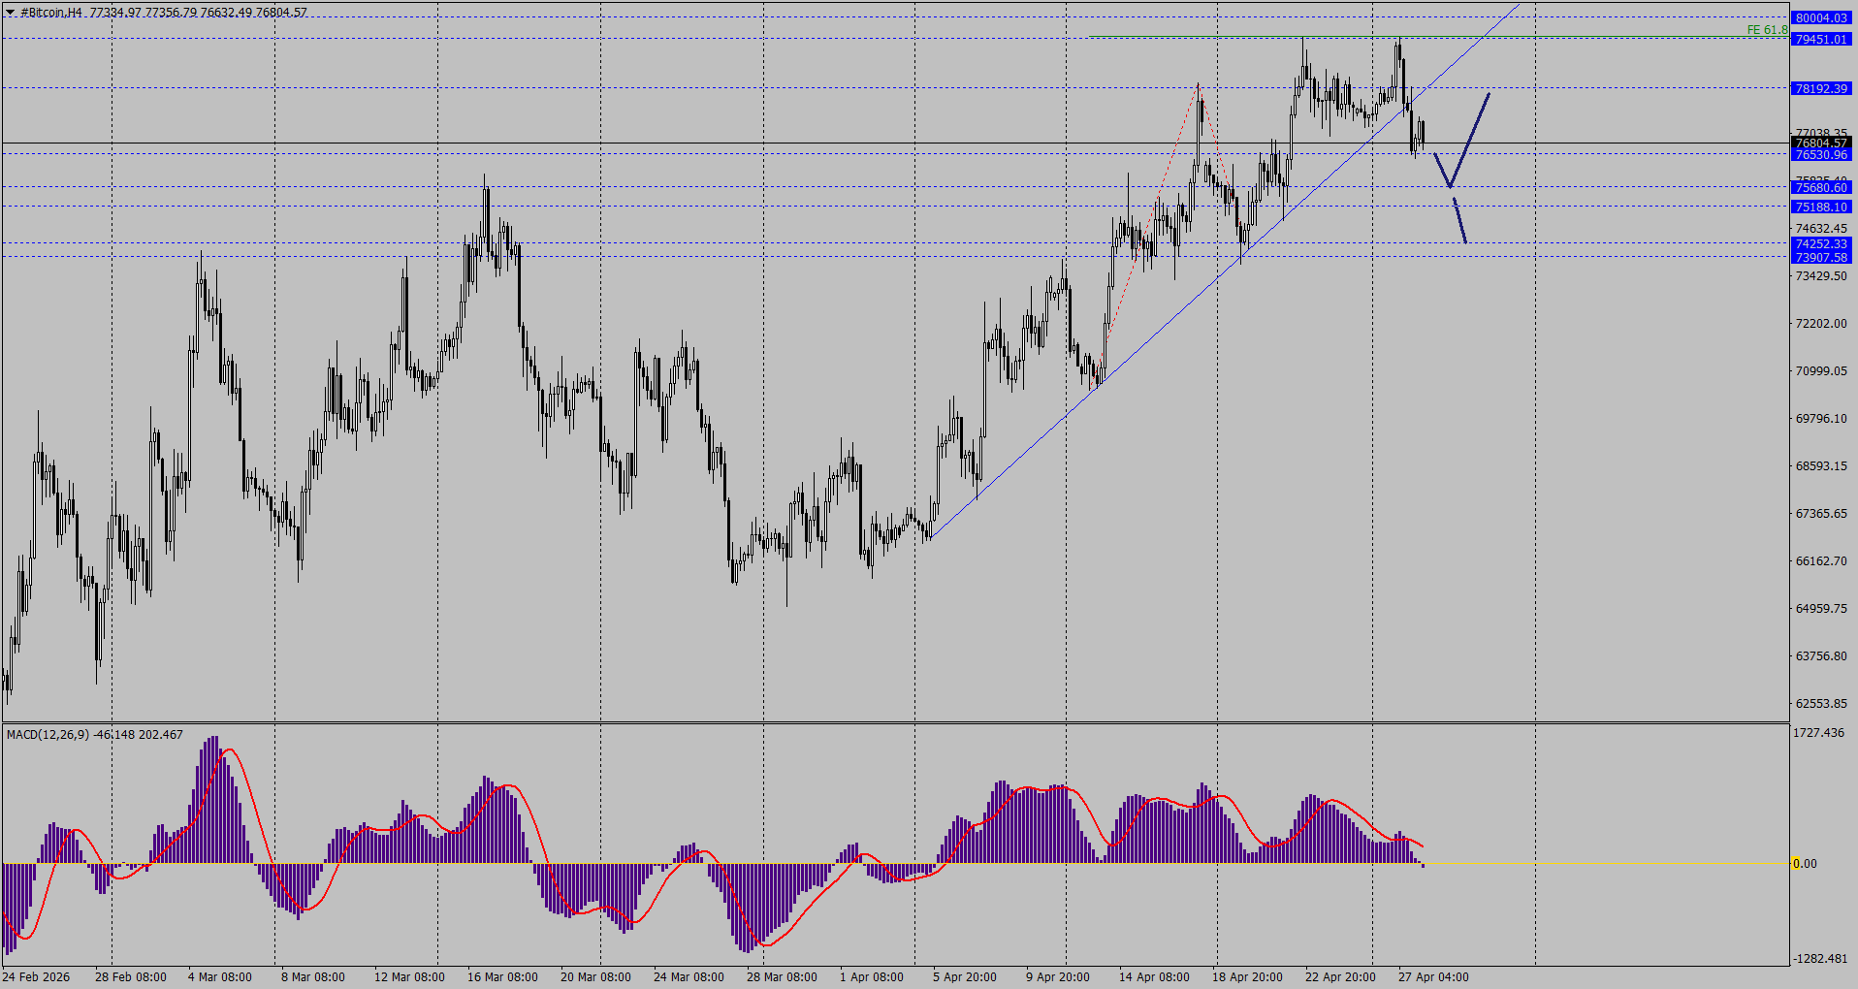Image resolution: width=1858 pixels, height=989 pixels.
Task: Select the FE 61.8 Fibonacci expansion label
Action: [x=1767, y=30]
